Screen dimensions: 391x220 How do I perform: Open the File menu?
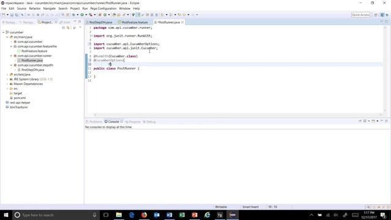pos(4,9)
